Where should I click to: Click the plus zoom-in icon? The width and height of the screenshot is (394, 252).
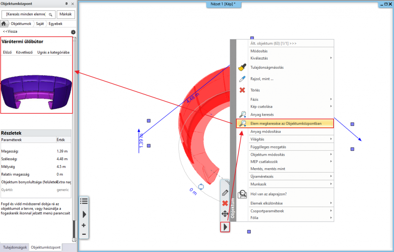[84, 225]
